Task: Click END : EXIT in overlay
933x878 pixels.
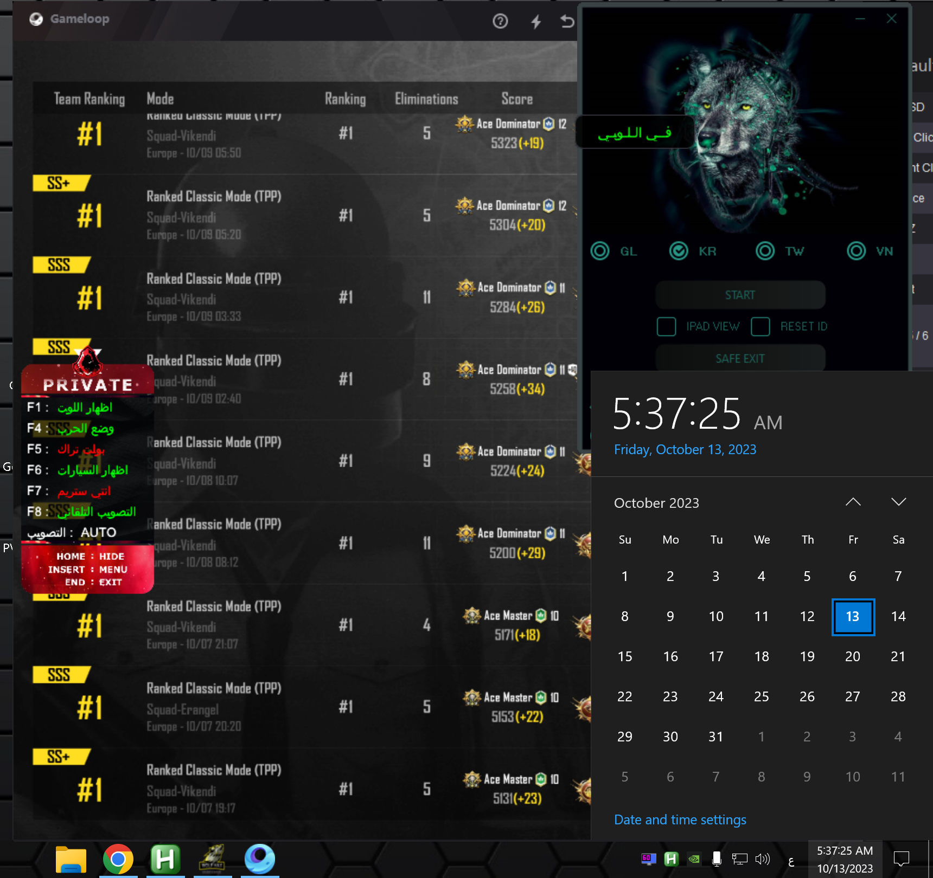Action: pyautogui.click(x=93, y=582)
